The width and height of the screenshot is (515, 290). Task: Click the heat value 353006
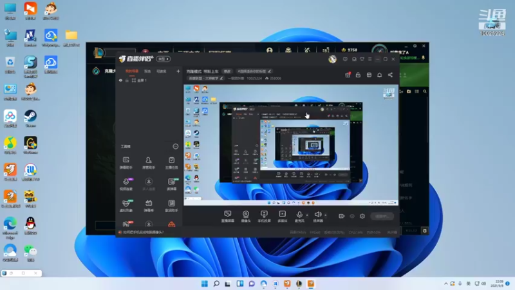[276, 78]
